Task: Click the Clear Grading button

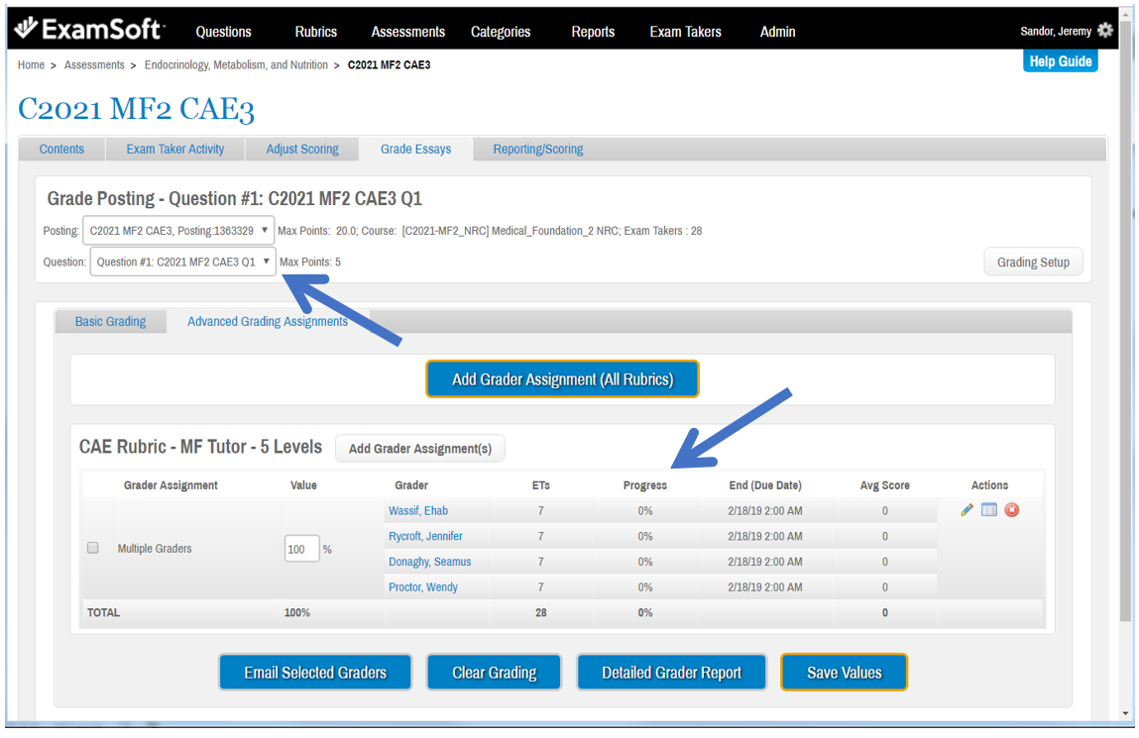Action: click(x=494, y=673)
